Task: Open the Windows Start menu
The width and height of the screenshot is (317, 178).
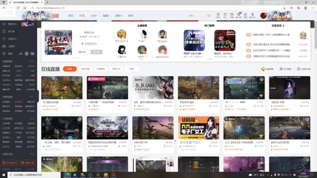Action: tap(4, 175)
